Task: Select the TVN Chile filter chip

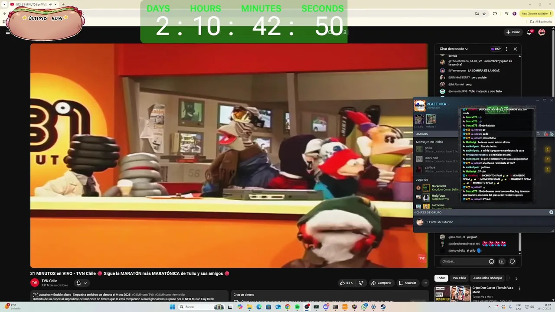Action: coord(459,278)
